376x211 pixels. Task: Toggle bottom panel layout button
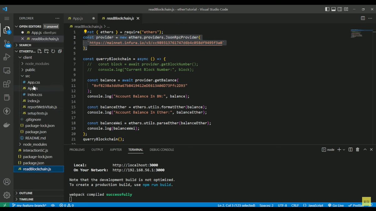(x=333, y=9)
